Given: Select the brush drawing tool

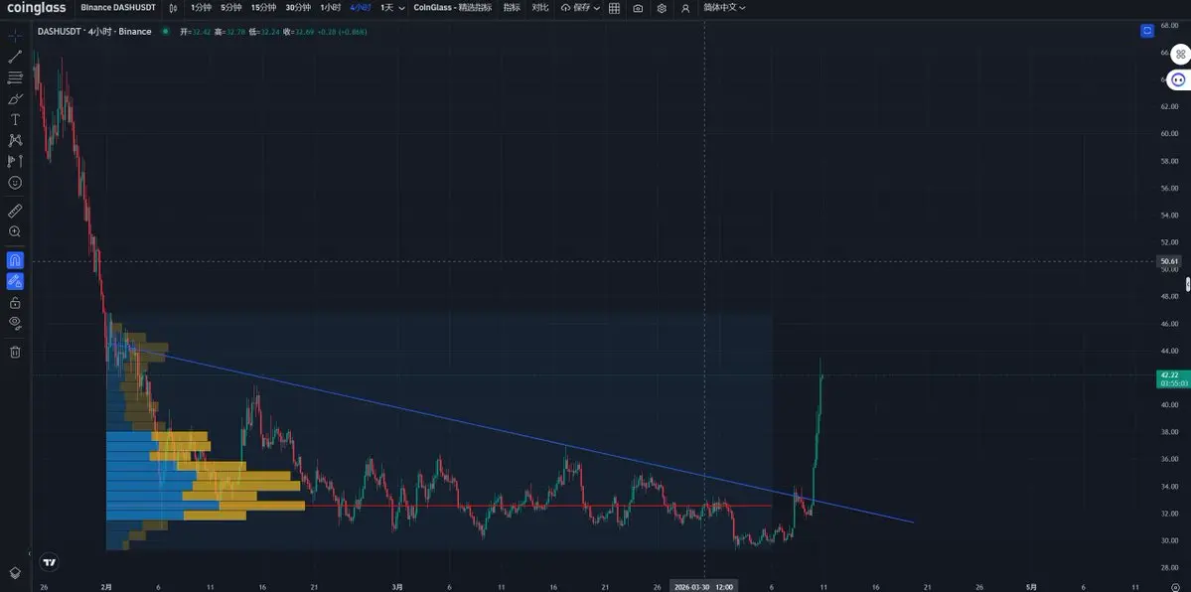Looking at the screenshot, I should tap(15, 98).
